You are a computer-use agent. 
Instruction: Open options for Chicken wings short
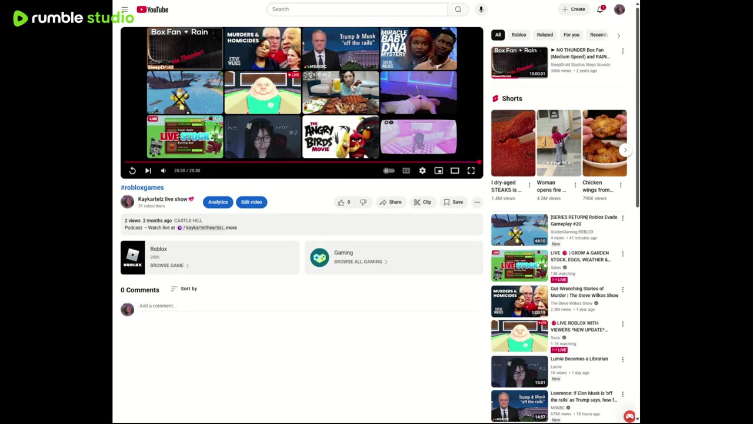pos(621,185)
